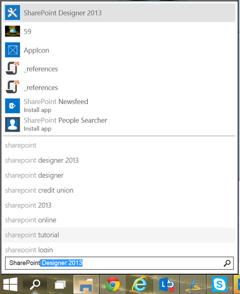Open the first _references JS file

pos(12,69)
